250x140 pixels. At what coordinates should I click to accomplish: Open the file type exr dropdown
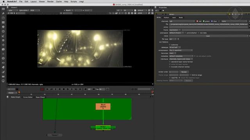173,39
